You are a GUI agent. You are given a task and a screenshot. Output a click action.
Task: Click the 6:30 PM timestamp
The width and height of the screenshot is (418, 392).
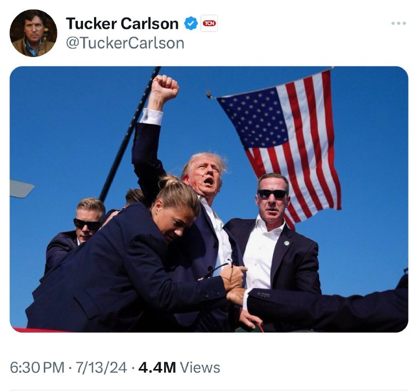pos(37,367)
